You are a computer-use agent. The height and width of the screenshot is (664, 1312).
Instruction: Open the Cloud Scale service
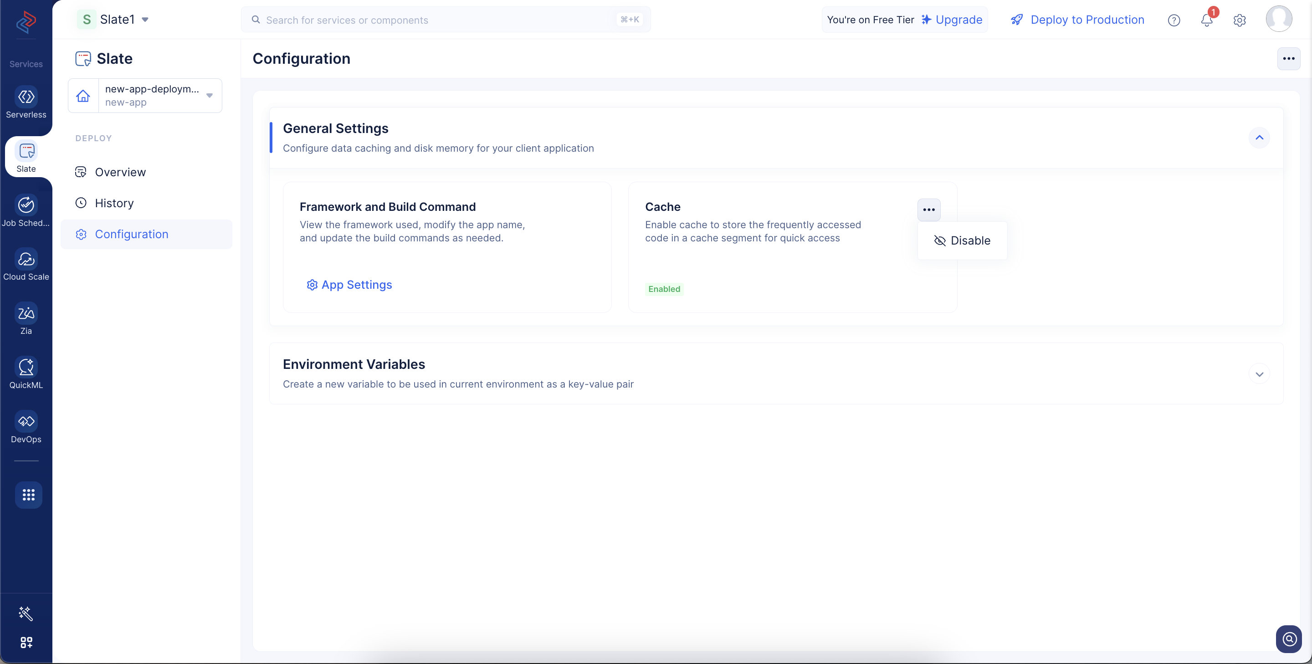click(26, 265)
